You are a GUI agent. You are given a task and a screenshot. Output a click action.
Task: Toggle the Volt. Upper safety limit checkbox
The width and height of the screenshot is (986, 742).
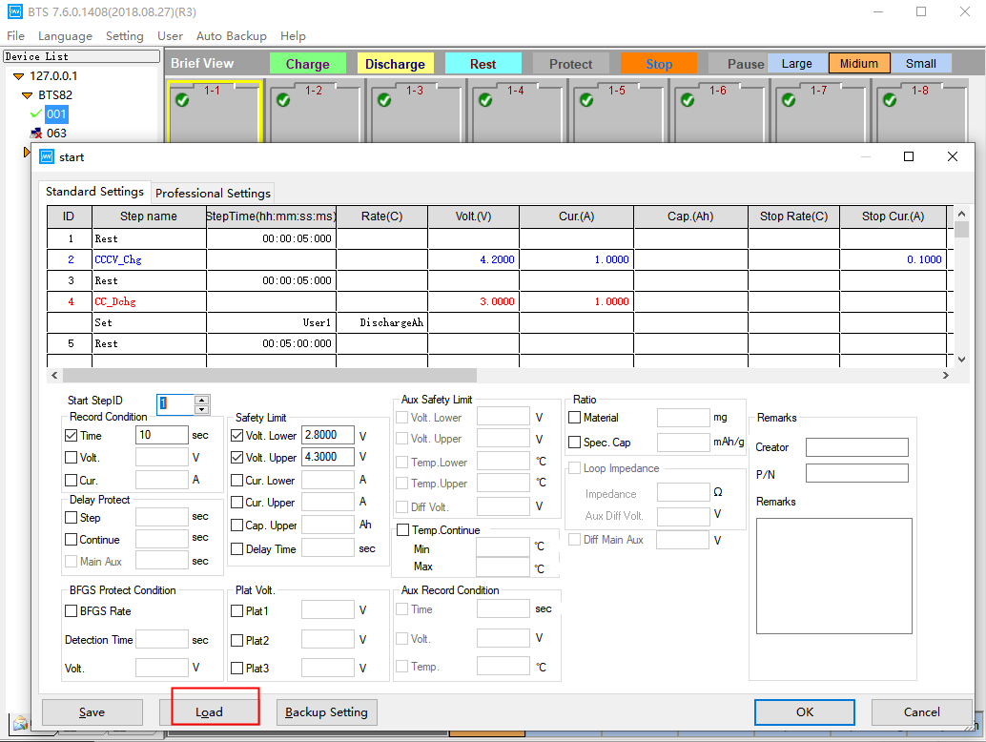[x=237, y=457]
